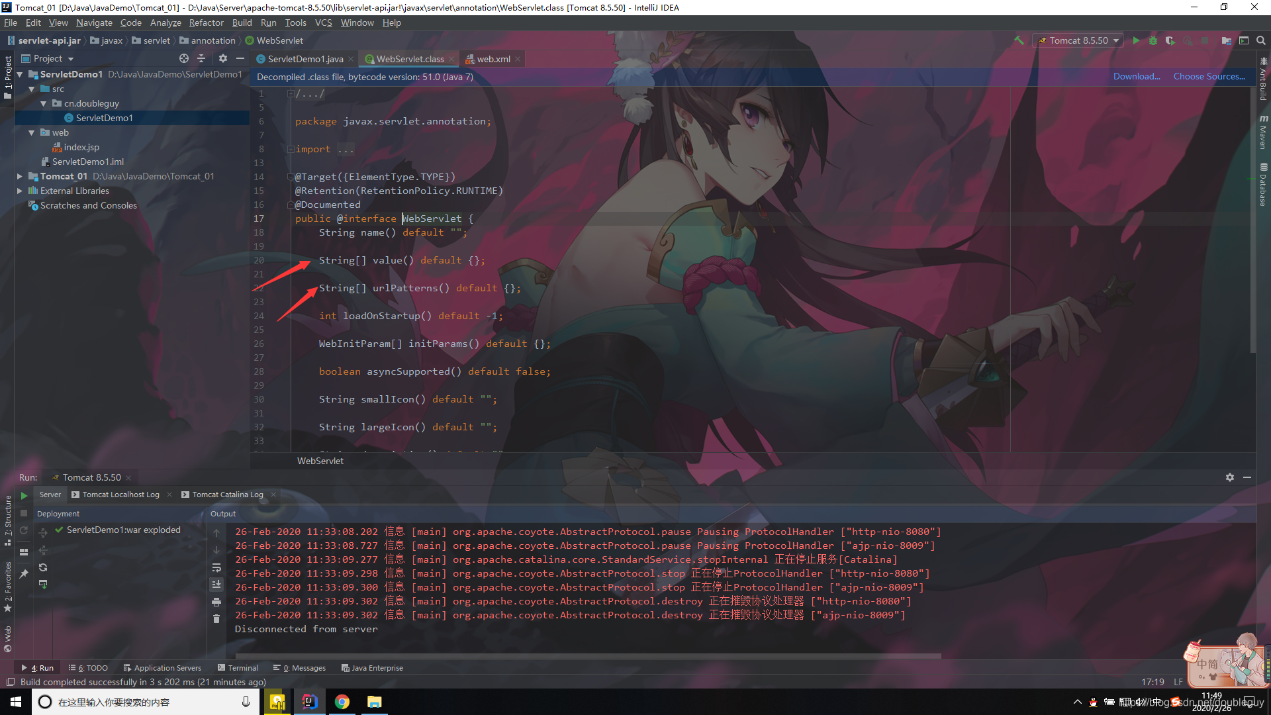
Task: Click the Choose Sources link
Action: (1209, 77)
